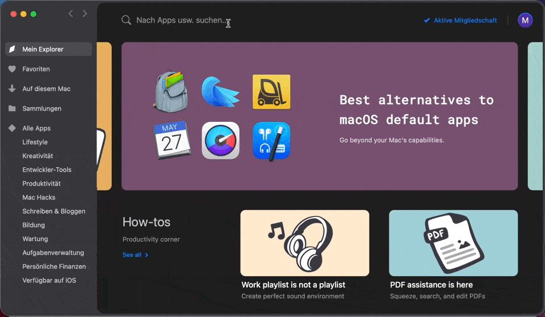Viewport: 545px width, 317px height.
Task: Open the headphones playlist thumbnail
Action: click(x=305, y=243)
